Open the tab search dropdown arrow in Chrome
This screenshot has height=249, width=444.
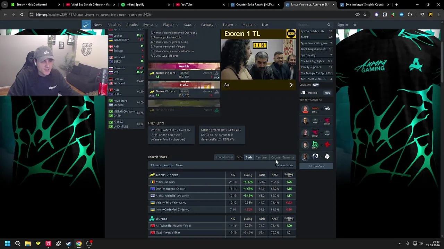tap(5, 4)
